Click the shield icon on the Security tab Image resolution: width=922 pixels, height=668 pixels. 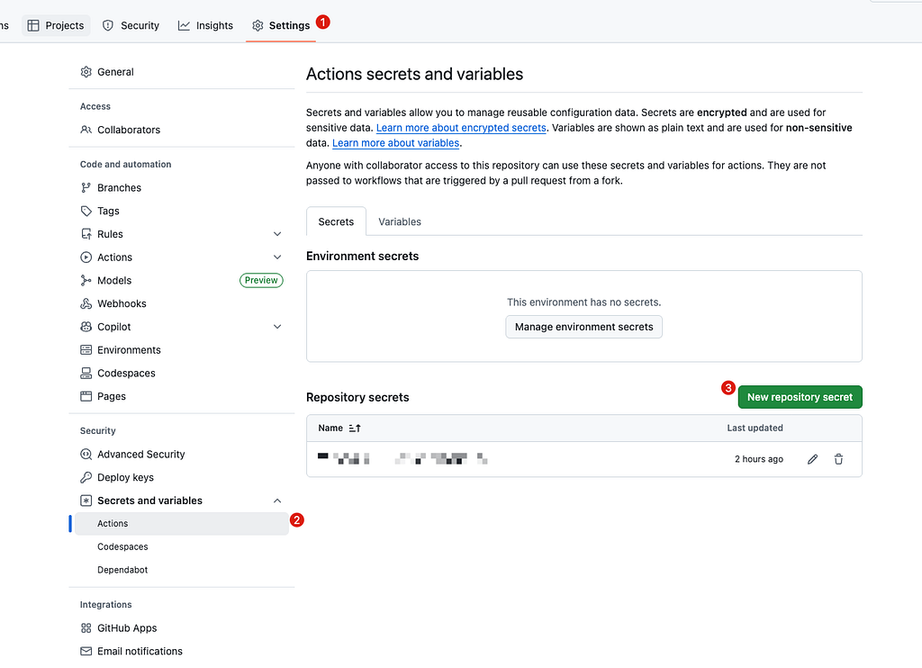tap(108, 25)
